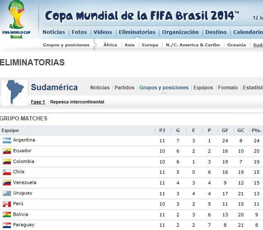
Task: Open the África qualifiers link
Action: point(110,45)
